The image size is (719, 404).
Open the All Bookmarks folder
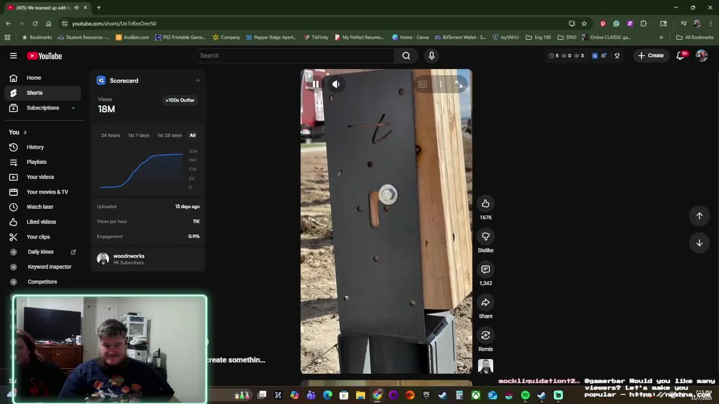tap(695, 38)
